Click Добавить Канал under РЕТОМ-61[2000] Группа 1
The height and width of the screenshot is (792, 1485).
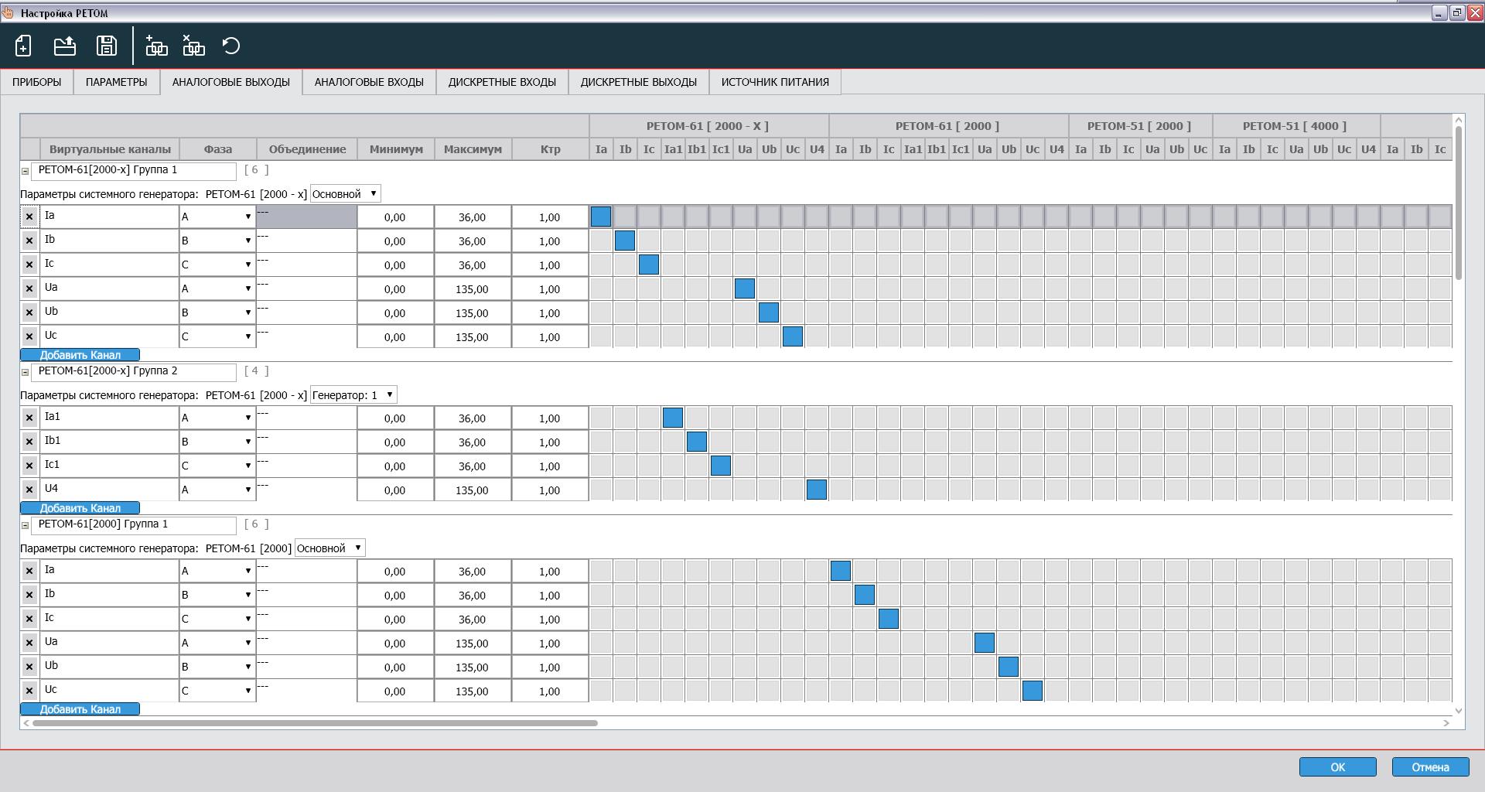(80, 709)
